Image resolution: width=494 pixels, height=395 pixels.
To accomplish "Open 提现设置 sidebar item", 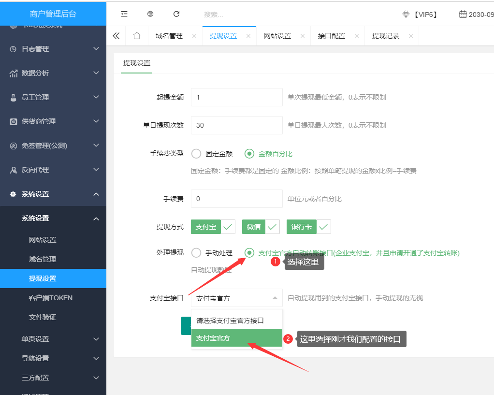I will tap(53, 278).
